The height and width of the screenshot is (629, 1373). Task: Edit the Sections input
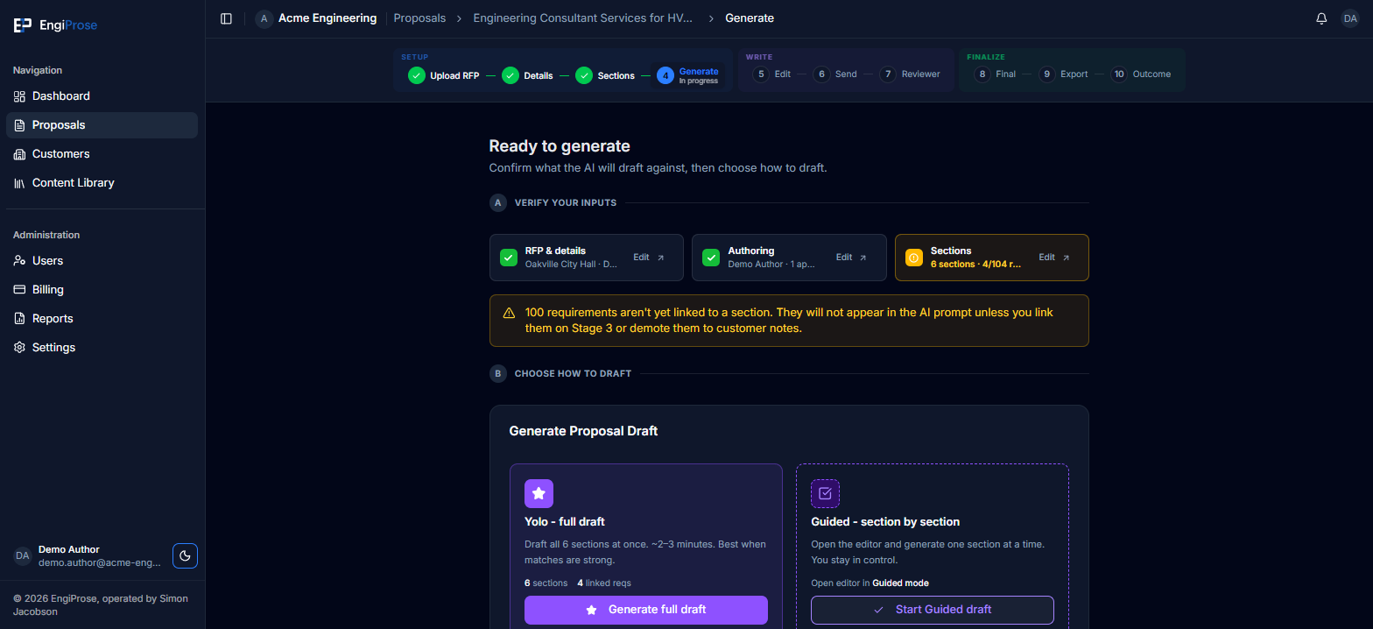1054,258
